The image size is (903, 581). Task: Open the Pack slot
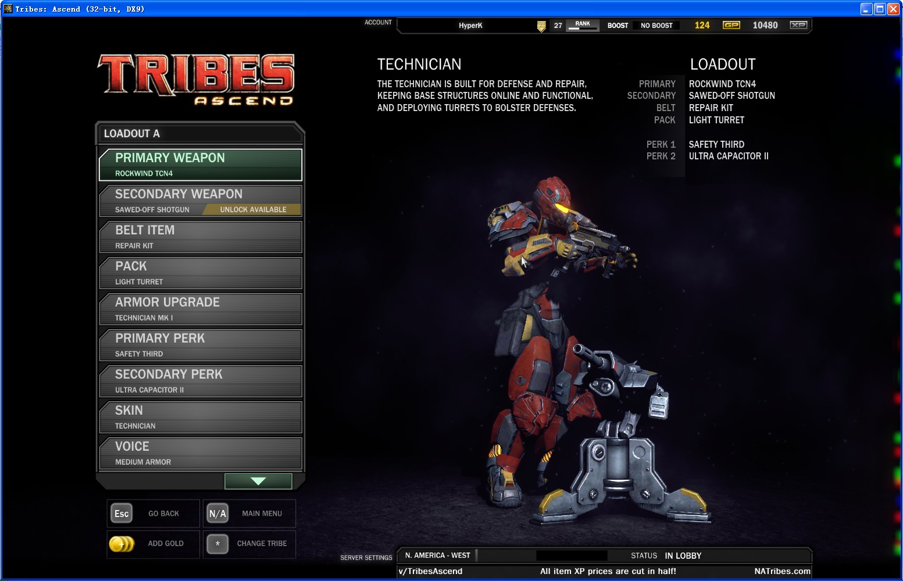201,273
